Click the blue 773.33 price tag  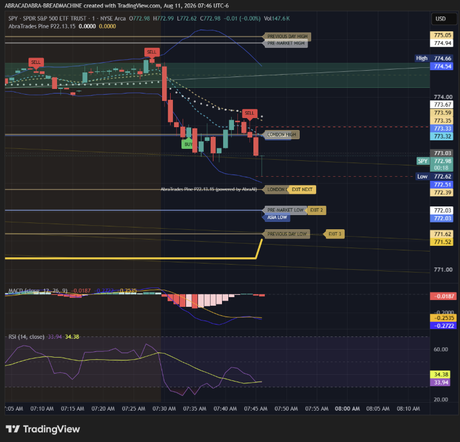coord(442,128)
